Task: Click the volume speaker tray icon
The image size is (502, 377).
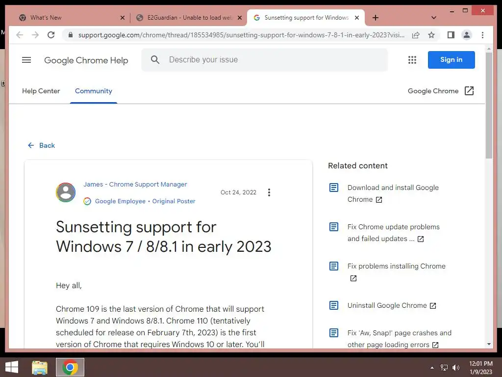Action: coord(456,368)
